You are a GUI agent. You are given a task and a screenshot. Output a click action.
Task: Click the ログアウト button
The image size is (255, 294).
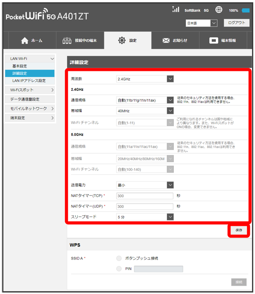coord(236,23)
